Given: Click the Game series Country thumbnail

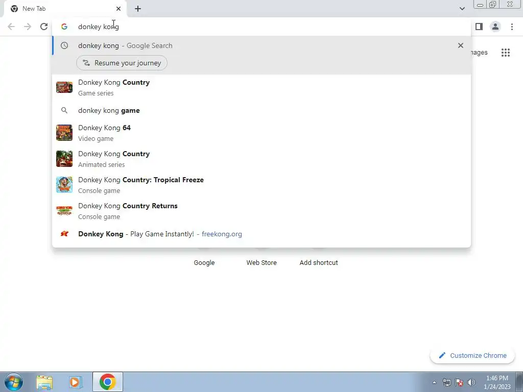Looking at the screenshot, I should 64,87.
